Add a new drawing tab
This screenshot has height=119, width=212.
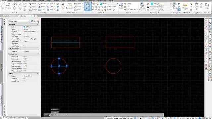pyautogui.click(x=36, y=16)
